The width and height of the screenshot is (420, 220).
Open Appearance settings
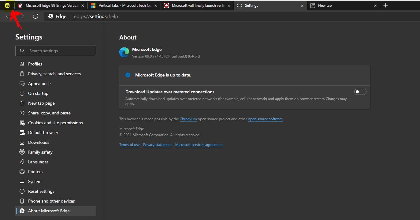(x=56, y=84)
